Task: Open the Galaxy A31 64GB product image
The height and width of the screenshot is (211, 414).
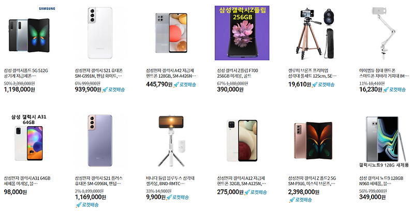Action: (29, 141)
